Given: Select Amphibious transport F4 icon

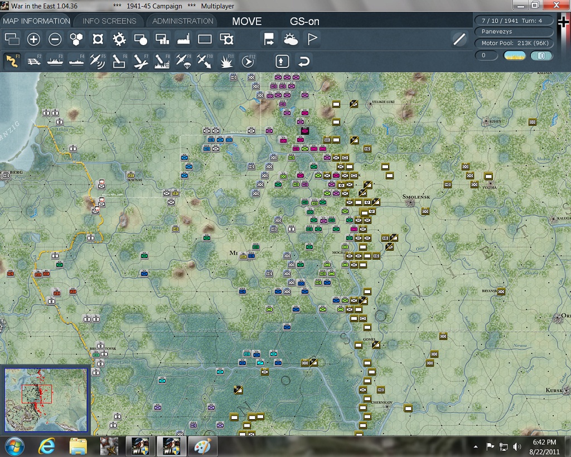Looking at the screenshot, I should [76, 61].
